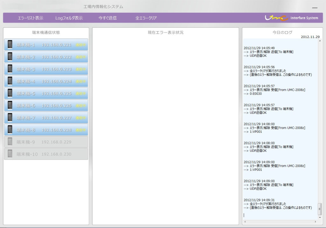Image resolution: width=326 pixels, height=228 pixels.
Task: Click the log's horizontal scroll left arrow
Action: [x=244, y=221]
